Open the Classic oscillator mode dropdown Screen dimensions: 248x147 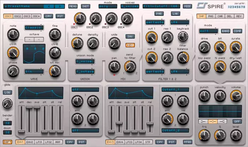coord(34,27)
